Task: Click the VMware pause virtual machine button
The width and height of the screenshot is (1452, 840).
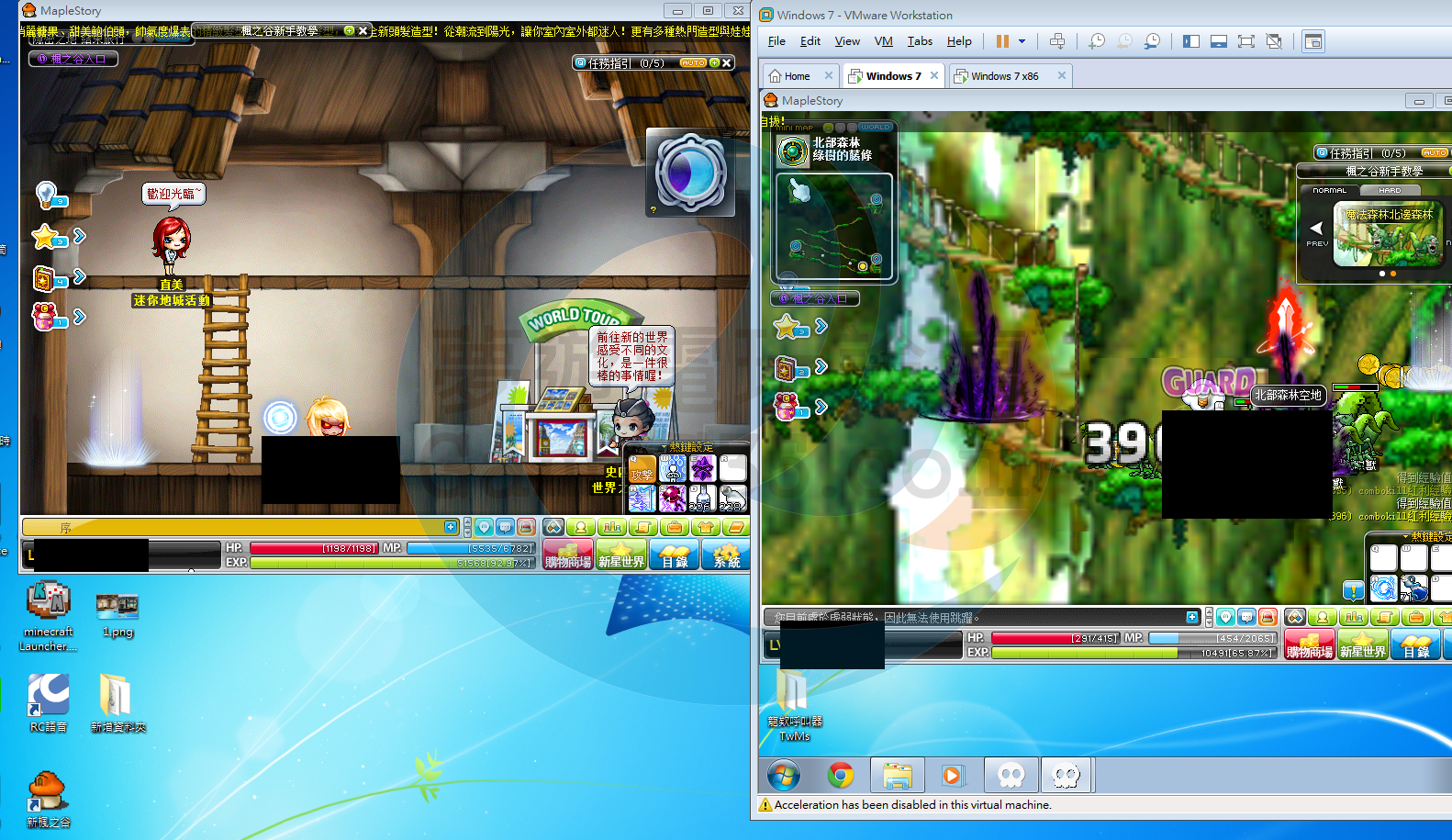Action: (x=1002, y=41)
